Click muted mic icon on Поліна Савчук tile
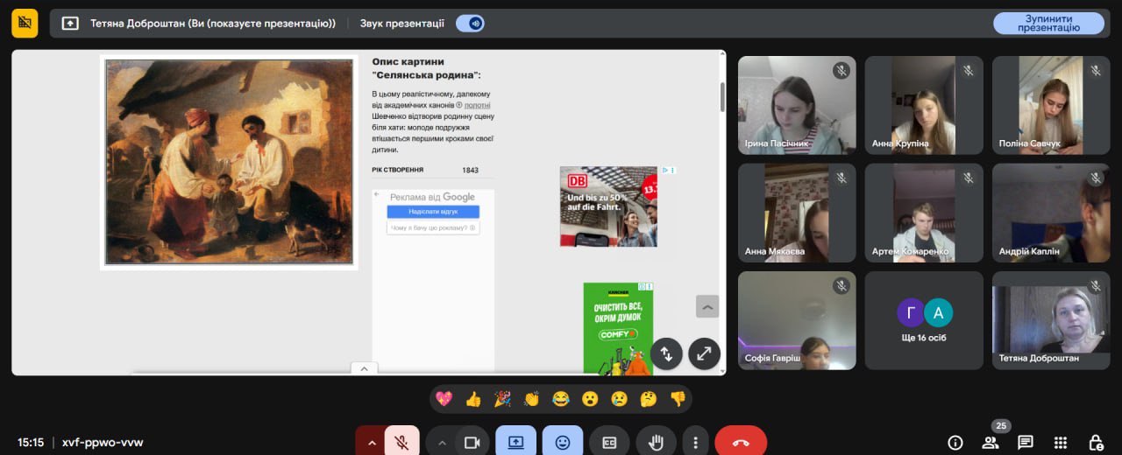Viewport: 1122px width, 455px height. pos(1096,71)
